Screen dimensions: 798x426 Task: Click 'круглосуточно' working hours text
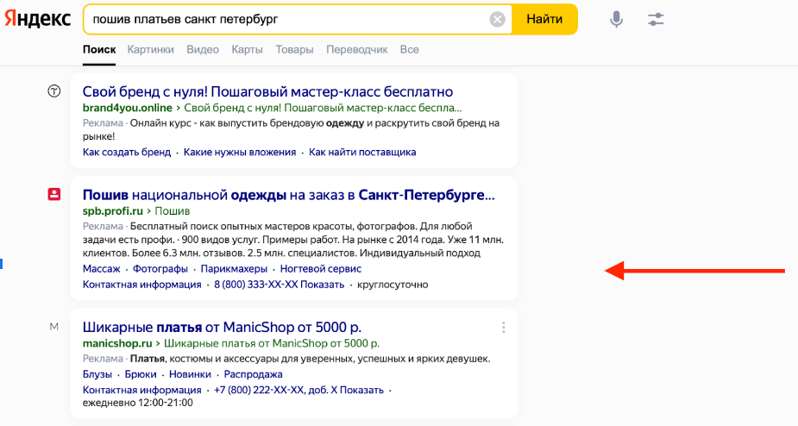pyautogui.click(x=393, y=285)
